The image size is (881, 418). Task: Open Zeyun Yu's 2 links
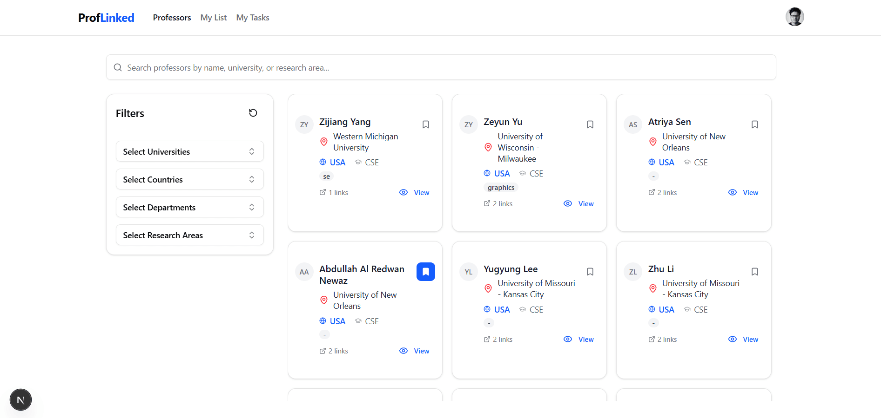coord(498,203)
